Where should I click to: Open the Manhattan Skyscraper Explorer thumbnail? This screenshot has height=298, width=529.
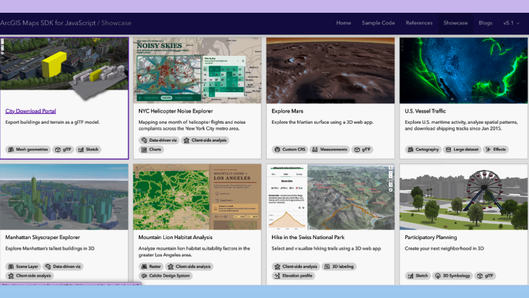(x=64, y=197)
